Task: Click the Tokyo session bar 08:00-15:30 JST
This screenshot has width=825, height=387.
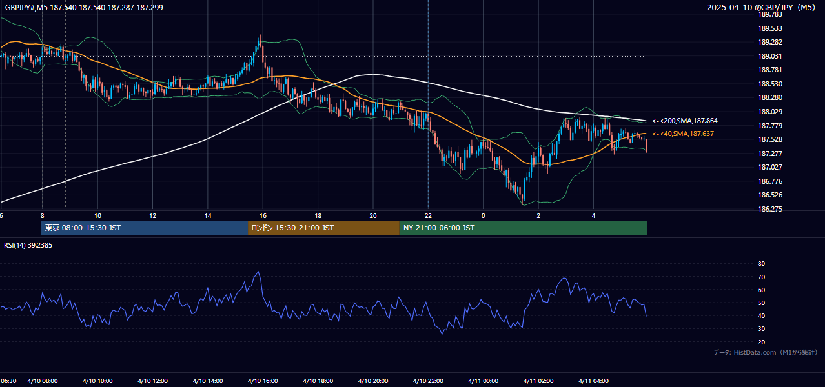Action: tap(145, 228)
